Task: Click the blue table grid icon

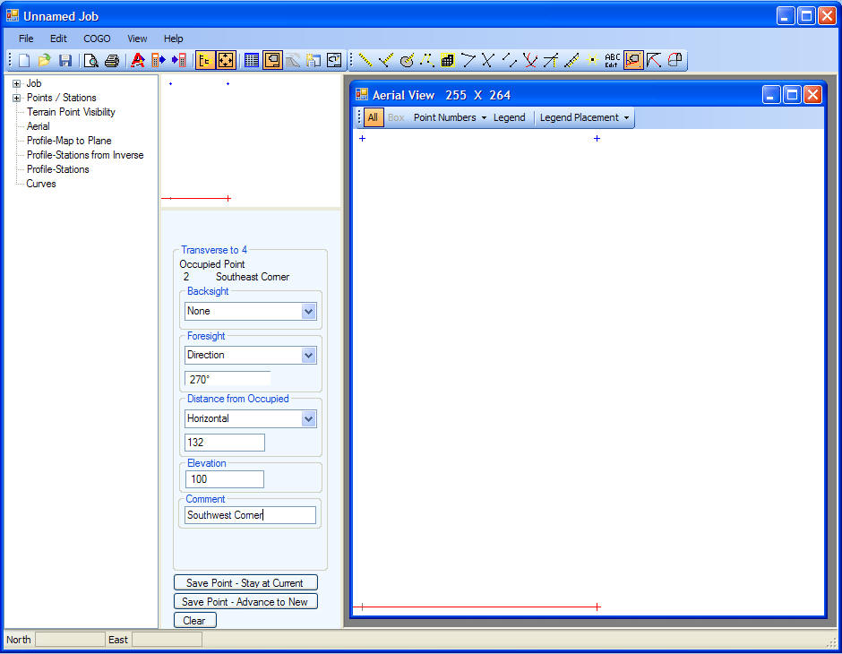Action: click(252, 60)
